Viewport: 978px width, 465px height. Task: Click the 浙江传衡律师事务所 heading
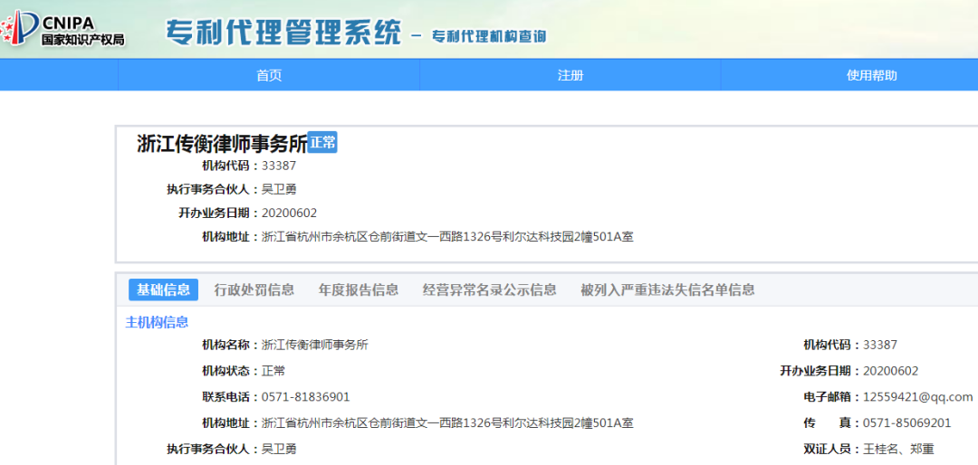click(222, 144)
